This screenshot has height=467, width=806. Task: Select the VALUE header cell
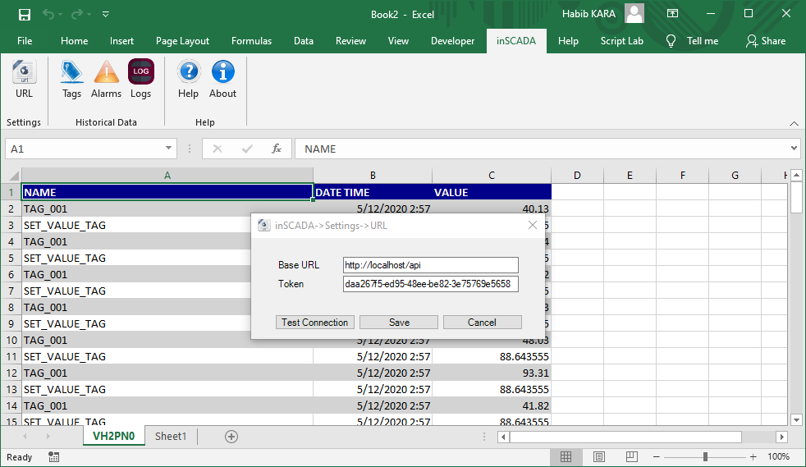(492, 192)
